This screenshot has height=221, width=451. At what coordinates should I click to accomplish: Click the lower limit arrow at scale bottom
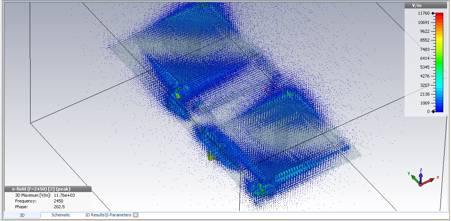(x=433, y=111)
